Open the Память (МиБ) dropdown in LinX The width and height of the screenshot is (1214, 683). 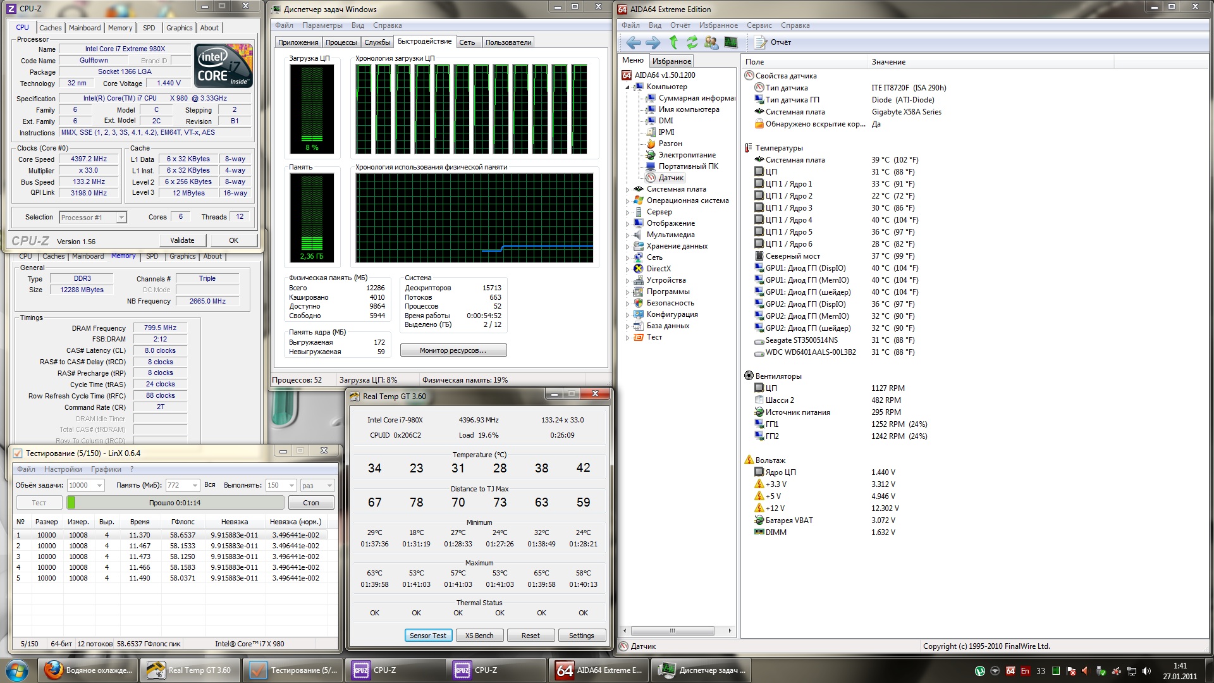[x=195, y=486]
